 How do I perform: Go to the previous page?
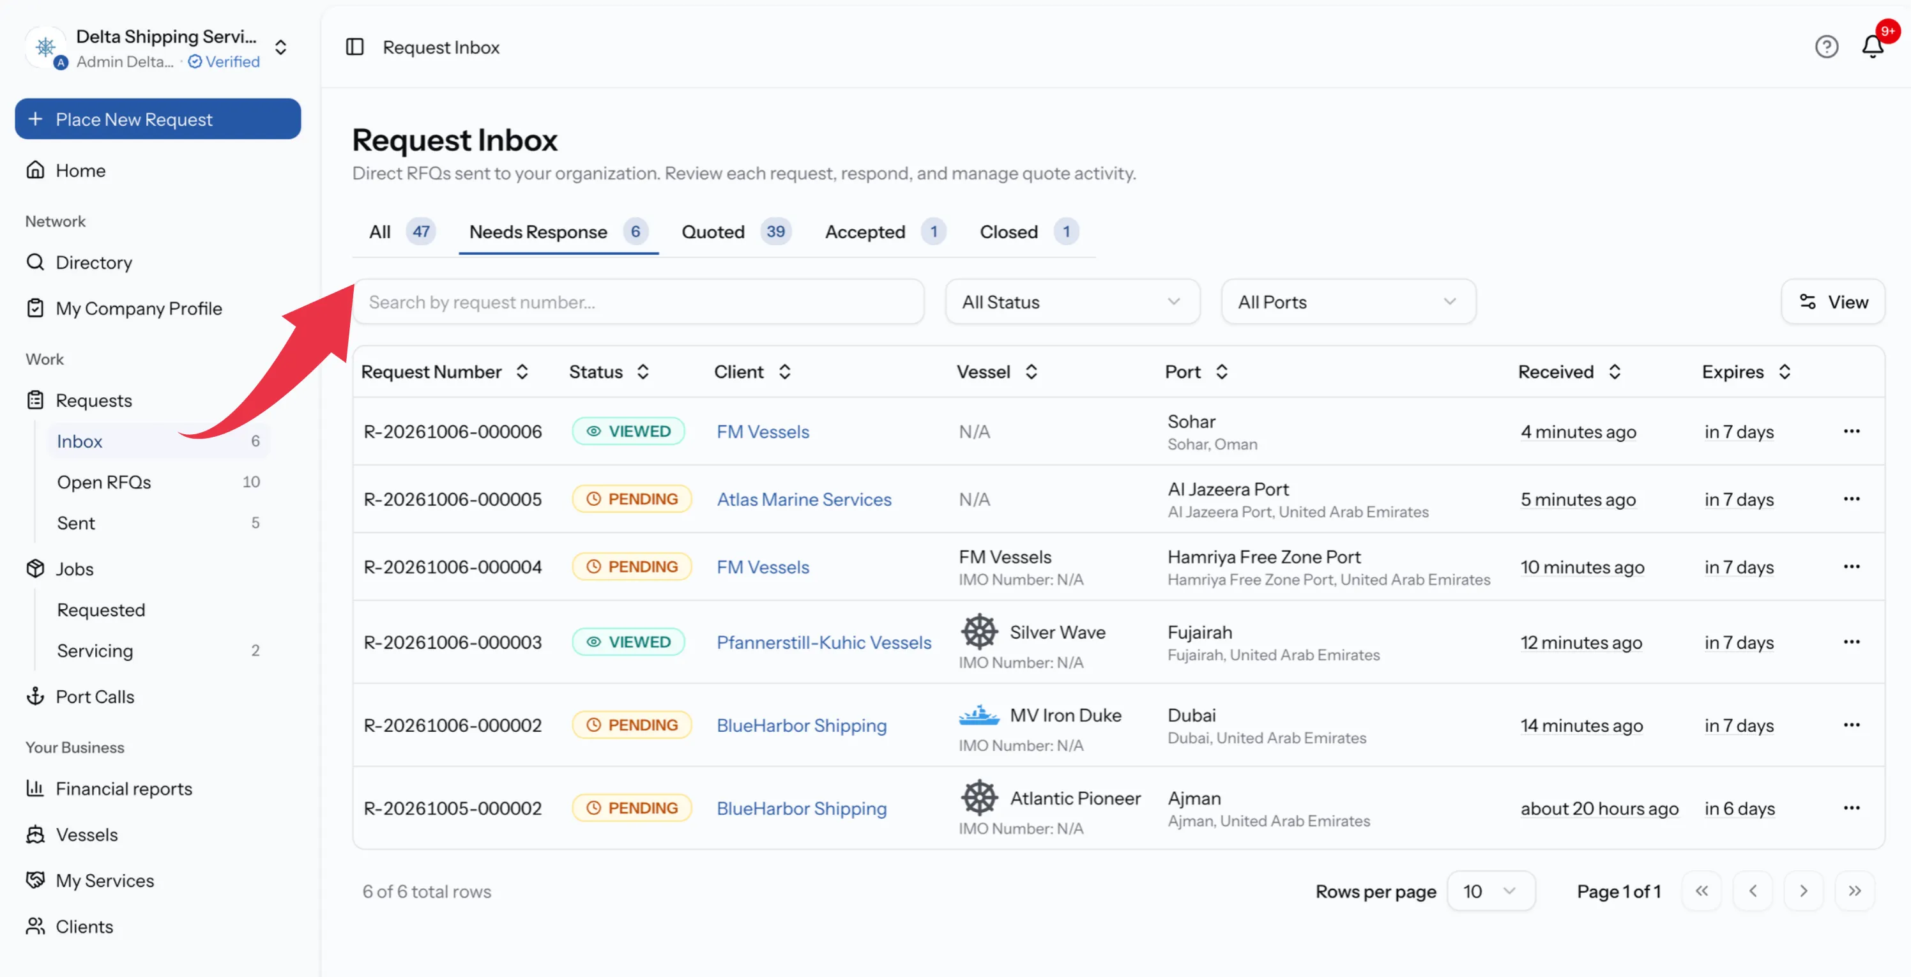[x=1753, y=891]
